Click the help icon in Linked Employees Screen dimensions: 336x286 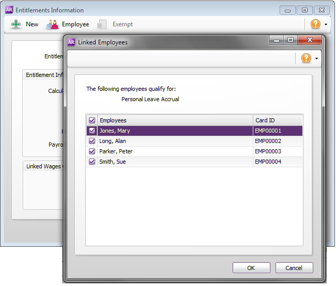point(306,58)
